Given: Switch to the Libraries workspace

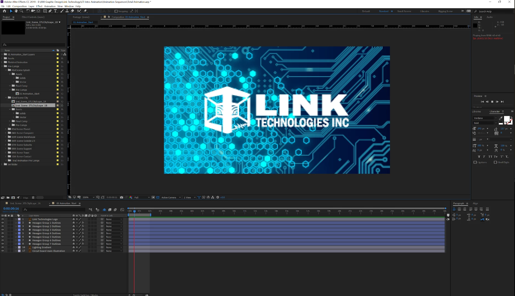Looking at the screenshot, I should (425, 11).
